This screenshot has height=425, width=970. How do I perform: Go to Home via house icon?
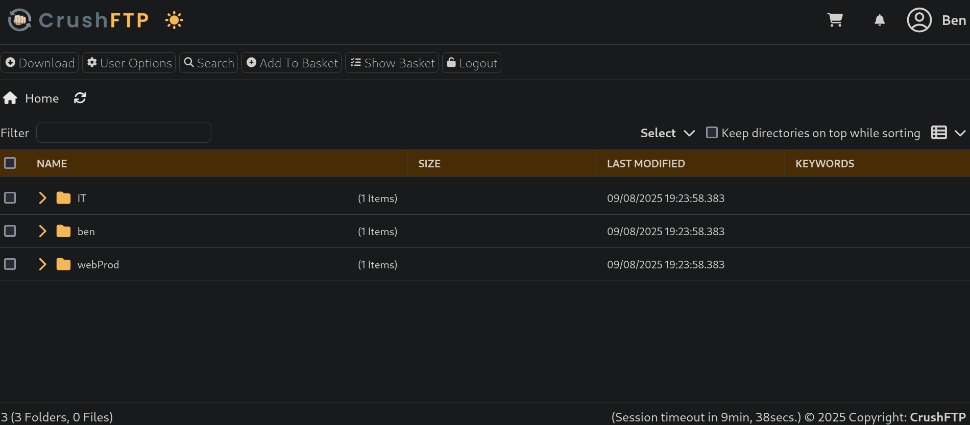[10, 98]
